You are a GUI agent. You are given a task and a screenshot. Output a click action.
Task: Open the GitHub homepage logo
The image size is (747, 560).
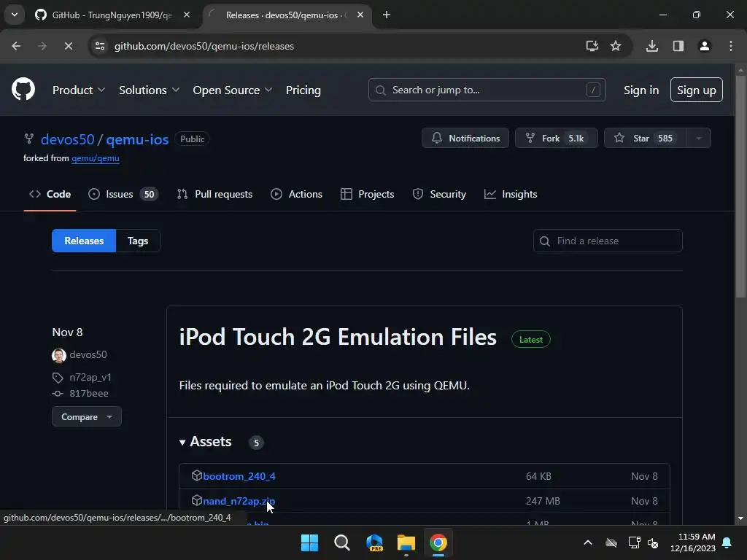23,90
